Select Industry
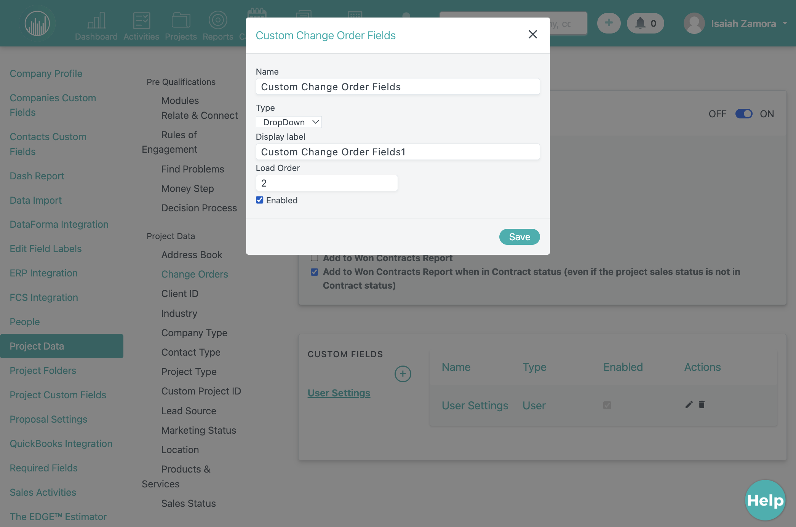This screenshot has height=527, width=796. (x=179, y=313)
